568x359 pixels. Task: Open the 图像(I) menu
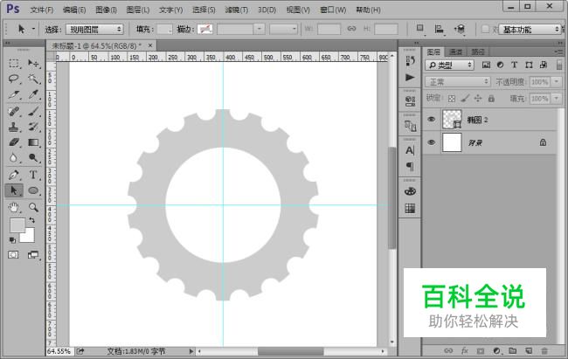tap(106, 10)
